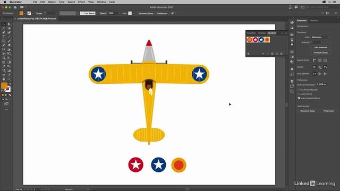This screenshot has height=191, width=340.
Task: Select the red star symbol thumbnail
Action: pyautogui.click(x=255, y=40)
